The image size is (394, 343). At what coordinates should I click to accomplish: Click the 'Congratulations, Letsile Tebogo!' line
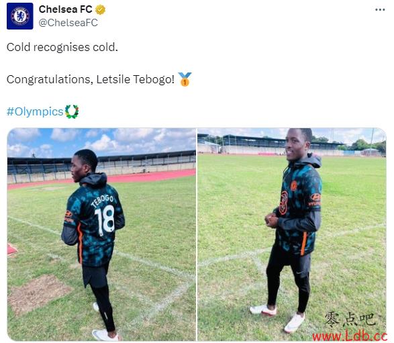tap(91, 79)
